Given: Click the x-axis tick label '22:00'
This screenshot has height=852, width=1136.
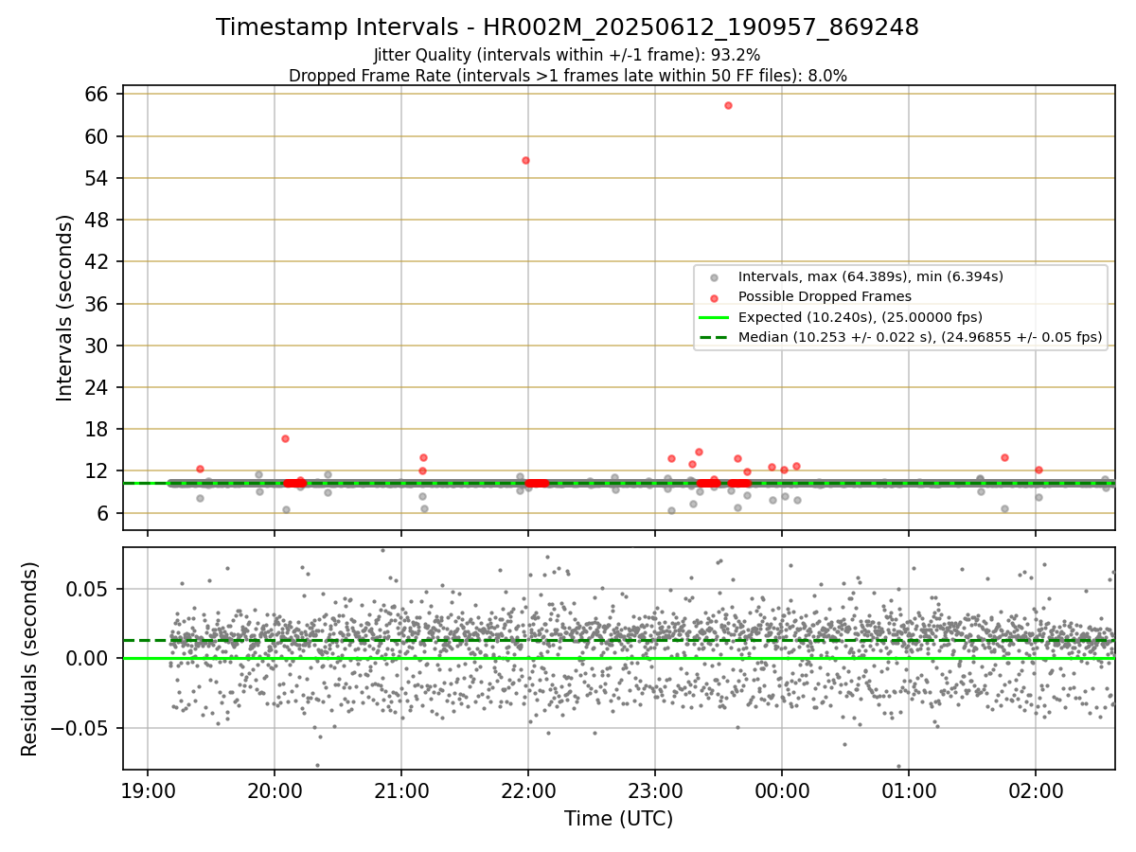Looking at the screenshot, I should coord(528,792).
